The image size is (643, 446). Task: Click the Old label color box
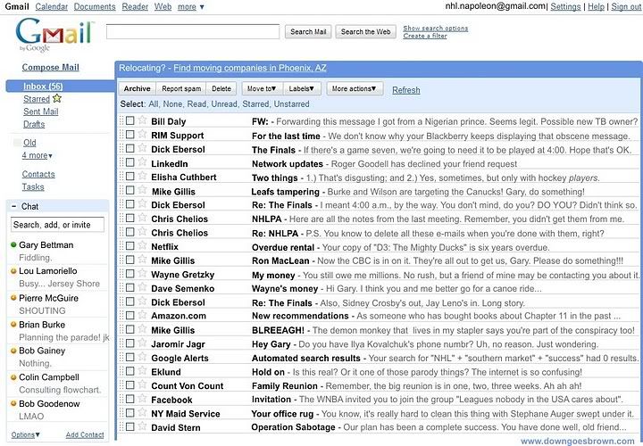pyautogui.click(x=17, y=143)
